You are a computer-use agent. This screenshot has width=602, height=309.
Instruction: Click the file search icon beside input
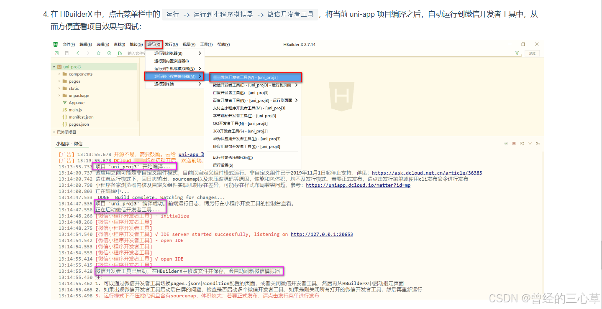[x=120, y=53]
